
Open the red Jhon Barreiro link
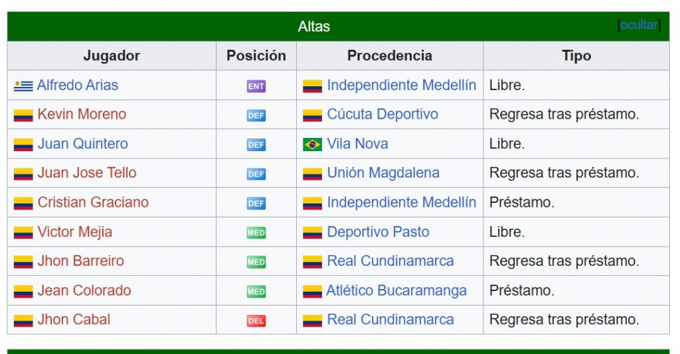[x=80, y=261]
